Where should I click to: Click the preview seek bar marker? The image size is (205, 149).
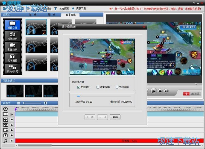[x=196, y=85]
